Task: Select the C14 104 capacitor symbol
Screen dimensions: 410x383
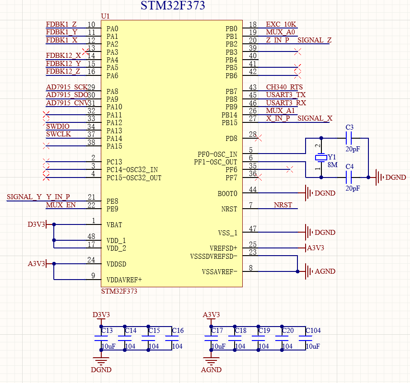Action: [x=125, y=338]
